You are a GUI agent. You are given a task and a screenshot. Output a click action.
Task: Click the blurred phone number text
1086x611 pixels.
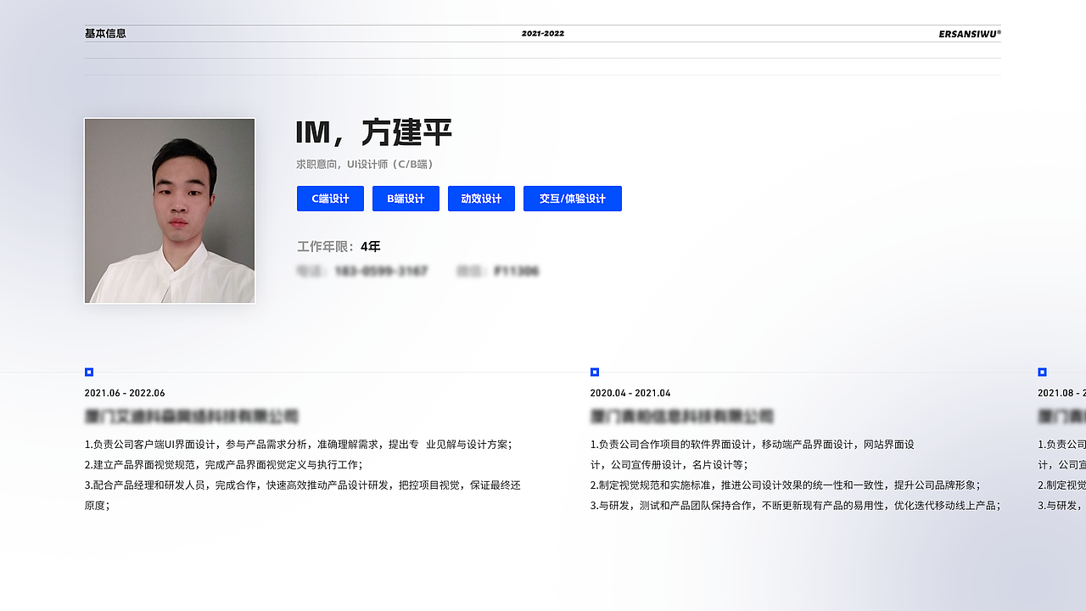coord(362,271)
